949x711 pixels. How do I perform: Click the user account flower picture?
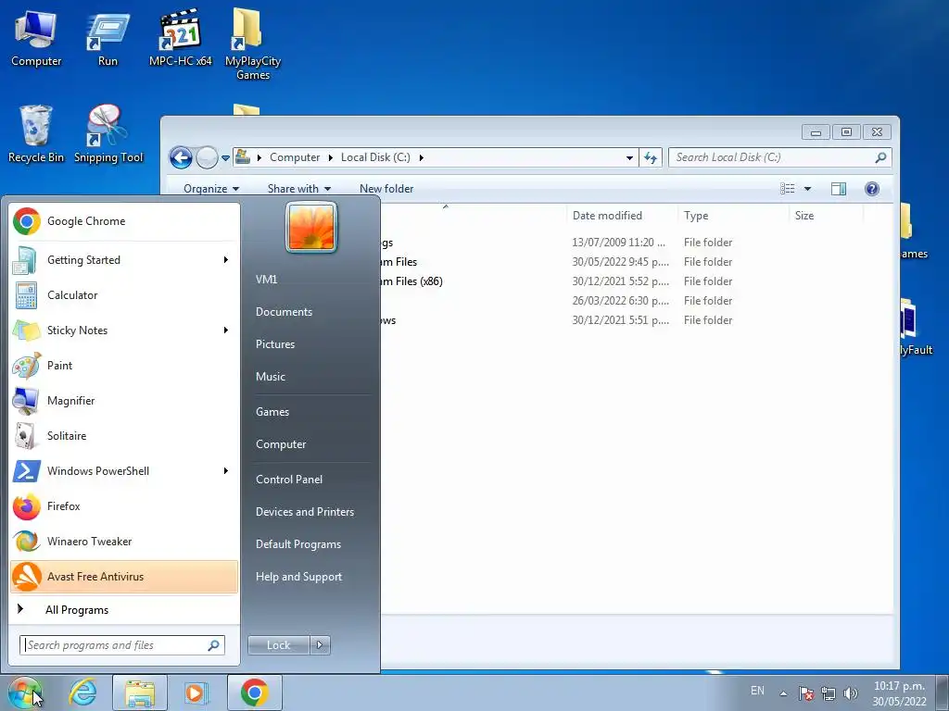pos(311,228)
